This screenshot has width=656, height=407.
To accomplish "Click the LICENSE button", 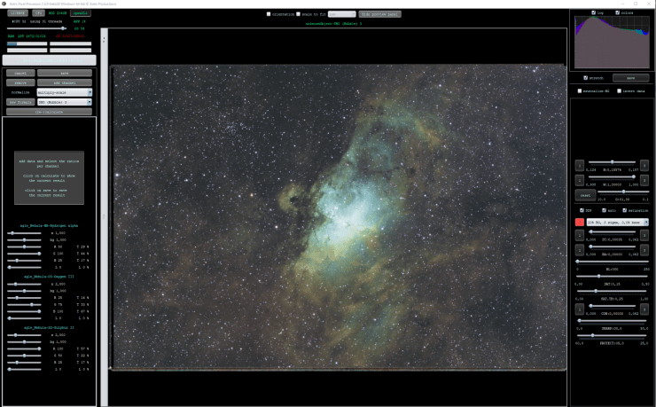I will point(18,13).
